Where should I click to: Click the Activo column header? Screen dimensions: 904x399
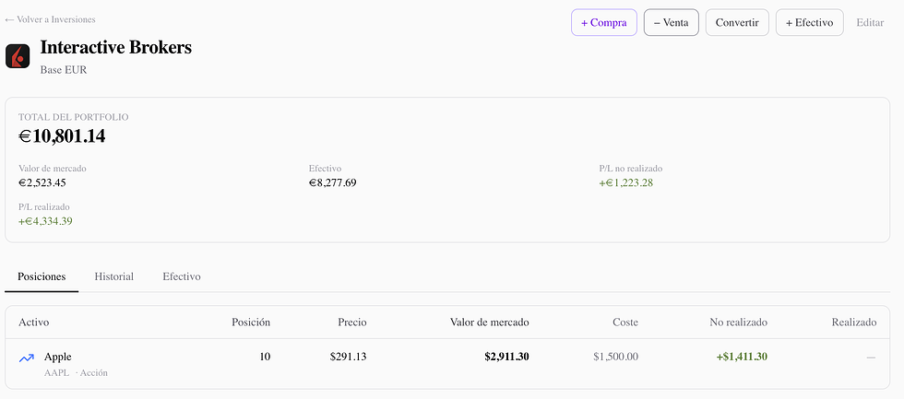(33, 323)
